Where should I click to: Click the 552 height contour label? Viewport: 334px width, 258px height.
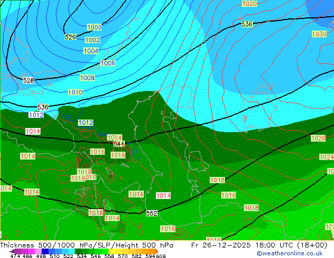click(152, 213)
